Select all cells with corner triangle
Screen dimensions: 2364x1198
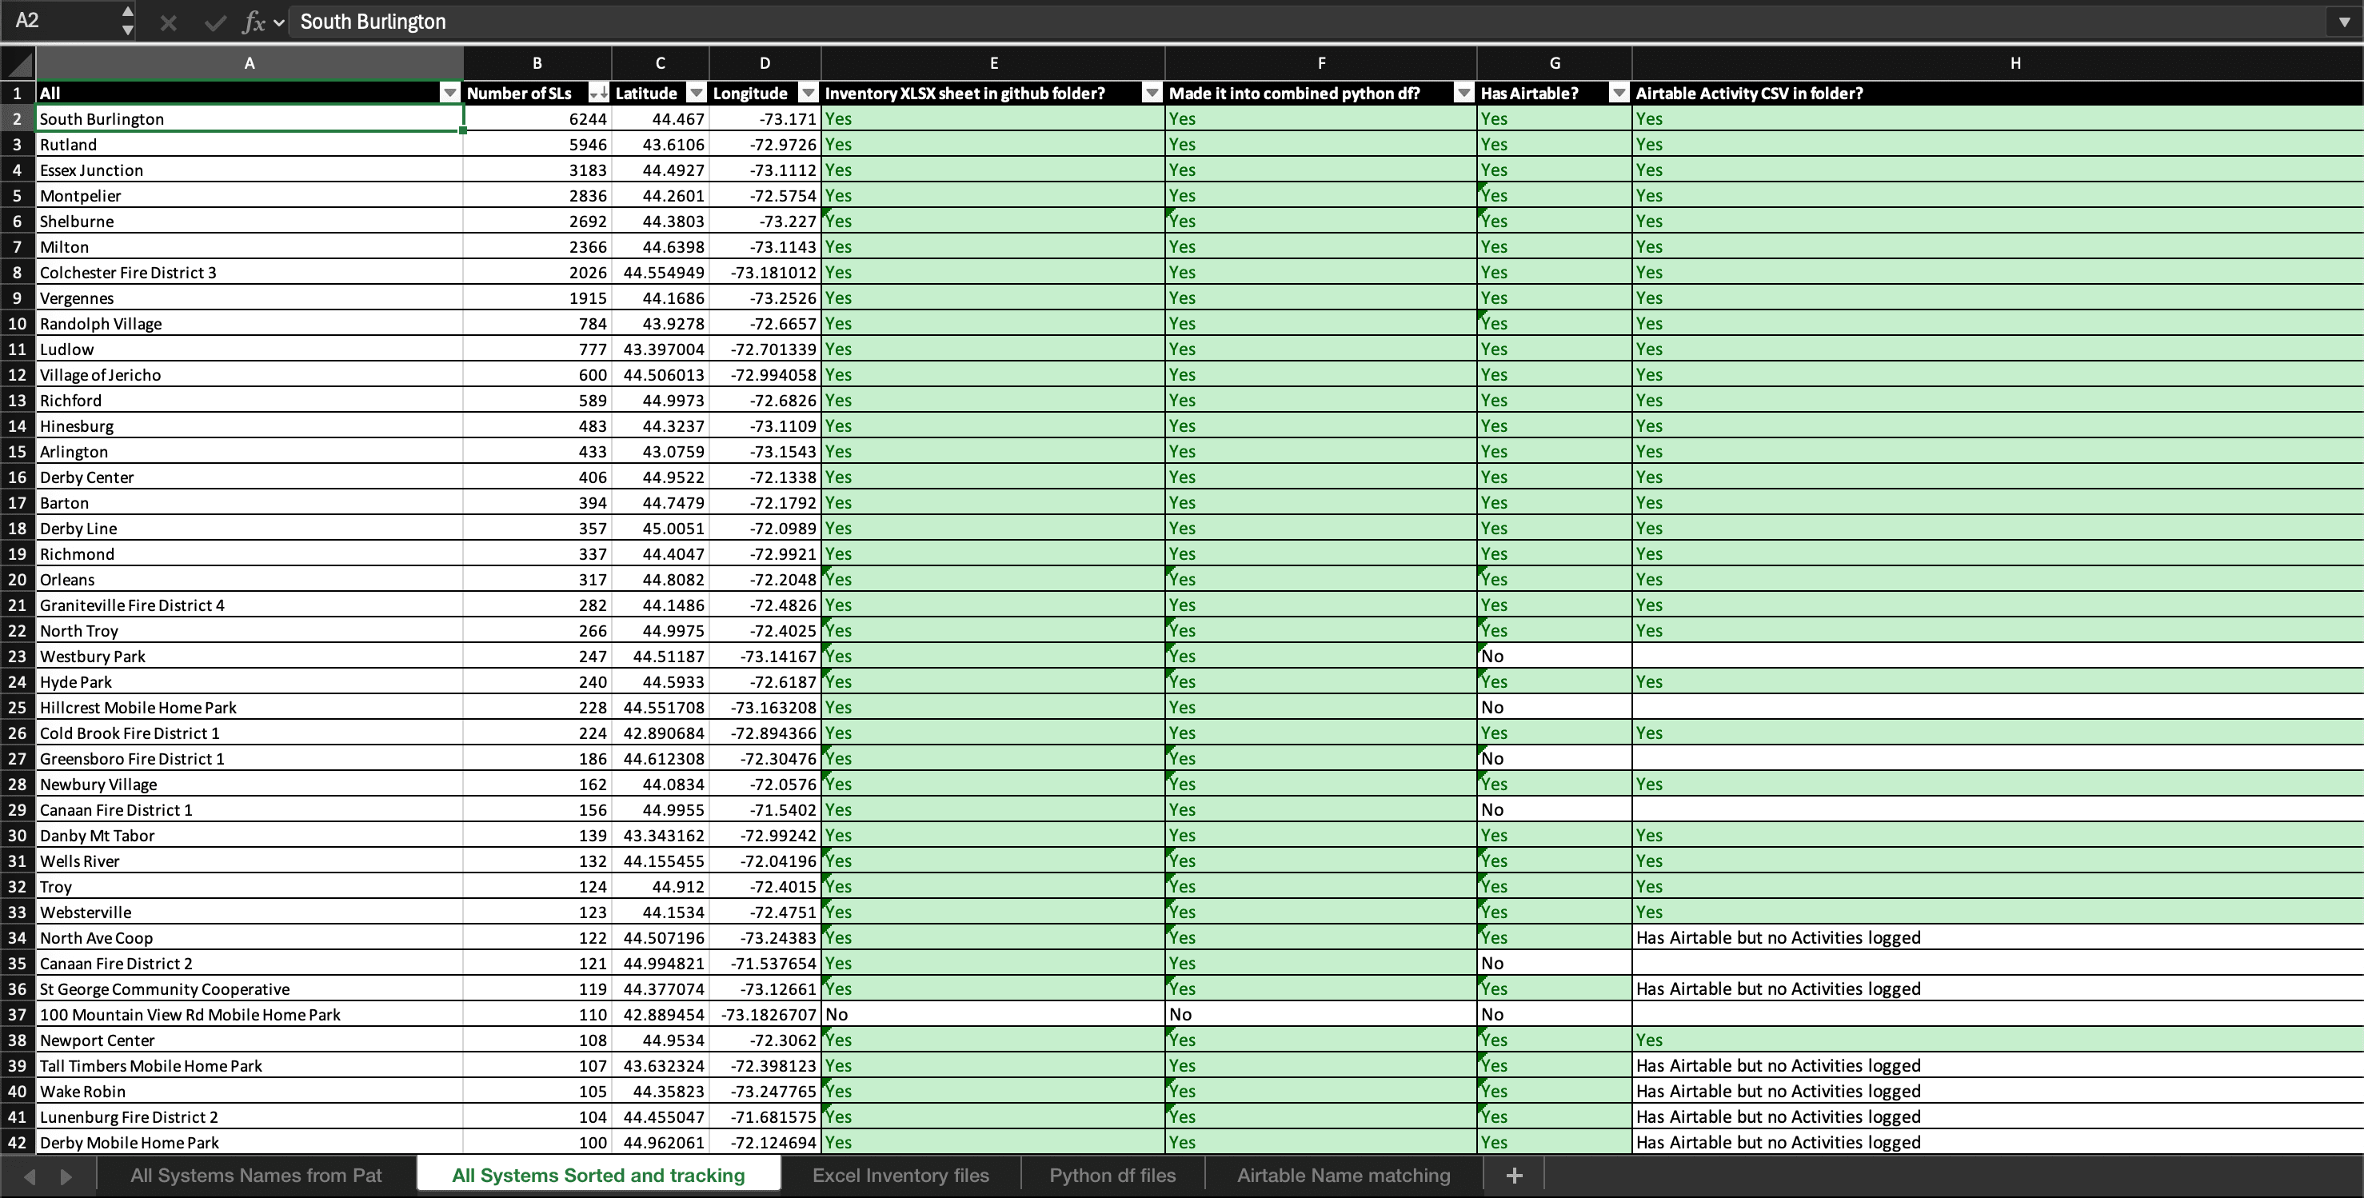pyautogui.click(x=18, y=63)
